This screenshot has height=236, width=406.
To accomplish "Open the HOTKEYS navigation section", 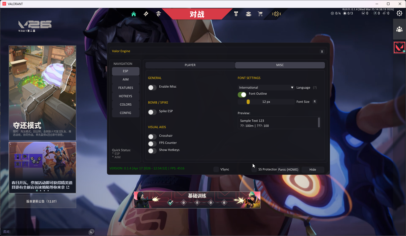I will point(125,96).
